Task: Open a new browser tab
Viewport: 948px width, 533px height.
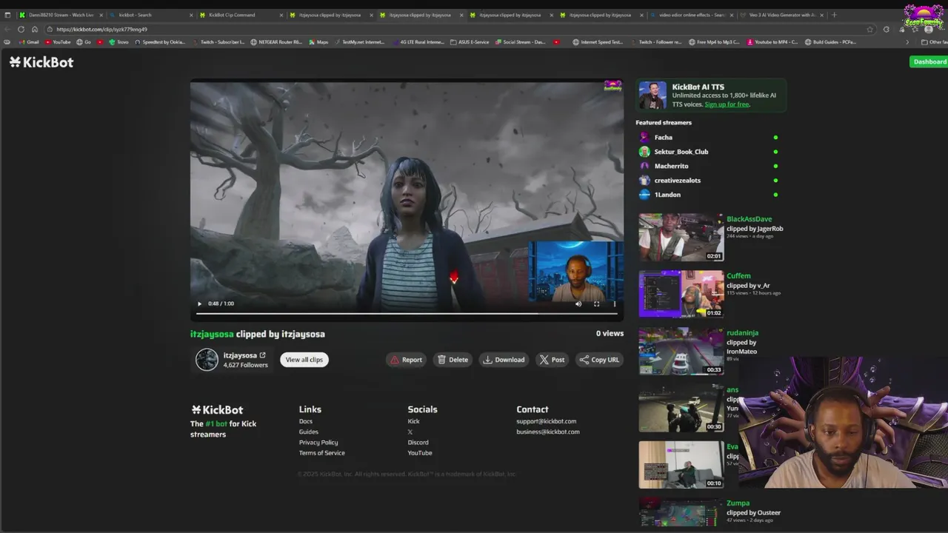Action: (x=834, y=15)
